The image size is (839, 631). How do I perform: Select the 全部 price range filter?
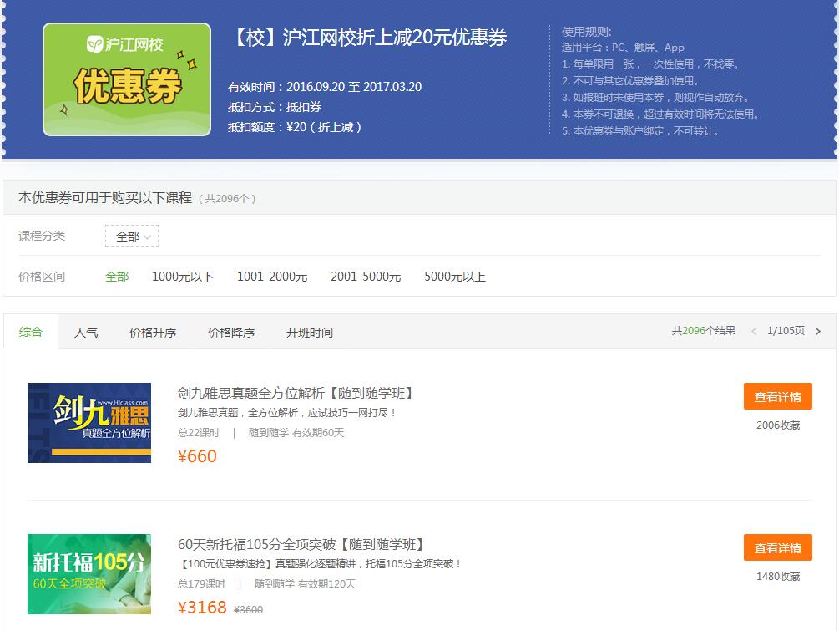pyautogui.click(x=117, y=277)
